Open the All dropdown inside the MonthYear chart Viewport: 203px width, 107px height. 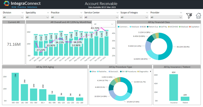pyautogui.click(x=104, y=24)
